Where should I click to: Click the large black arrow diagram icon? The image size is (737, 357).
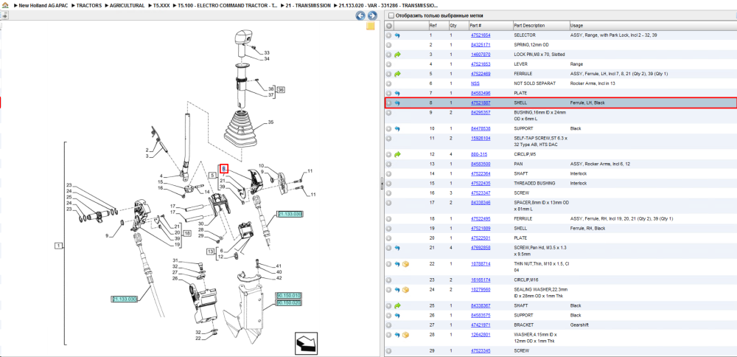point(305,342)
